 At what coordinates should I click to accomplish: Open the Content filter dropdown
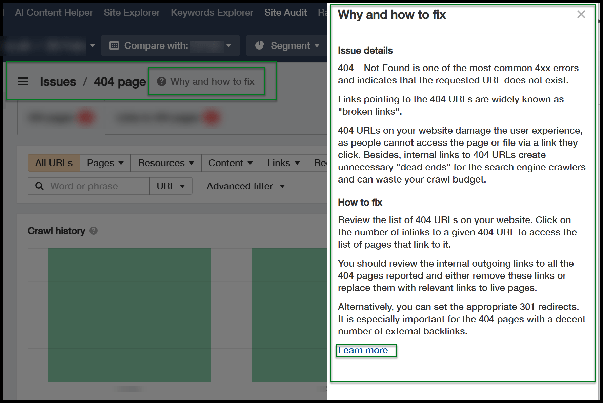click(230, 163)
